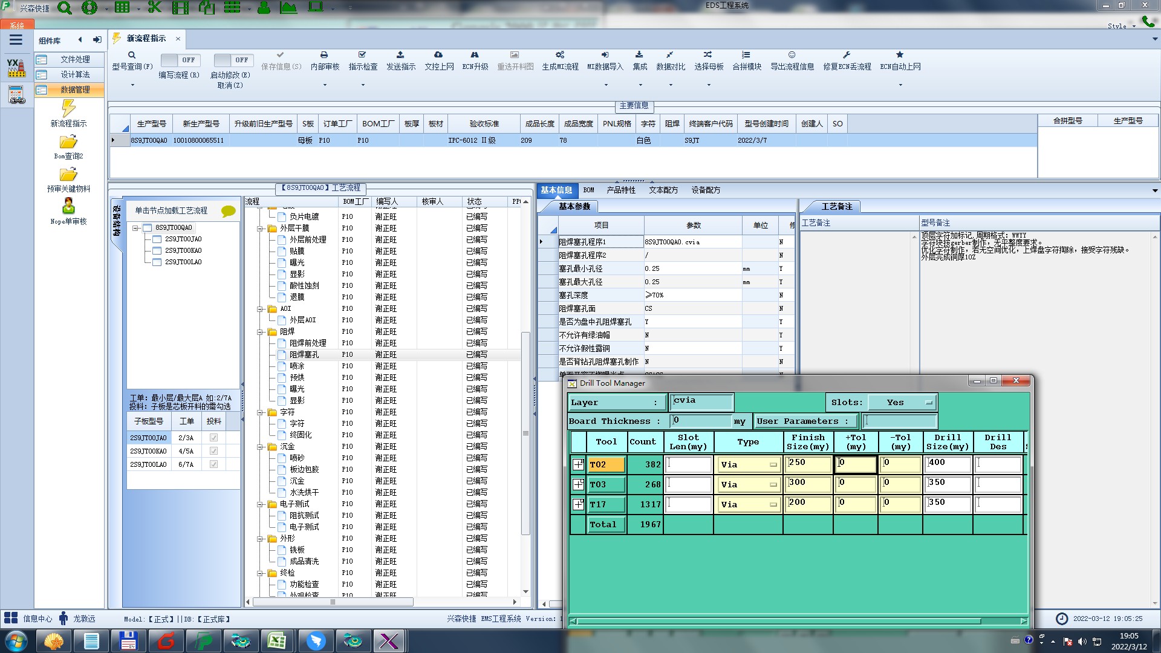Image resolution: width=1161 pixels, height=653 pixels.
Task: Open Bom查询2 folder icon
Action: coord(68,142)
